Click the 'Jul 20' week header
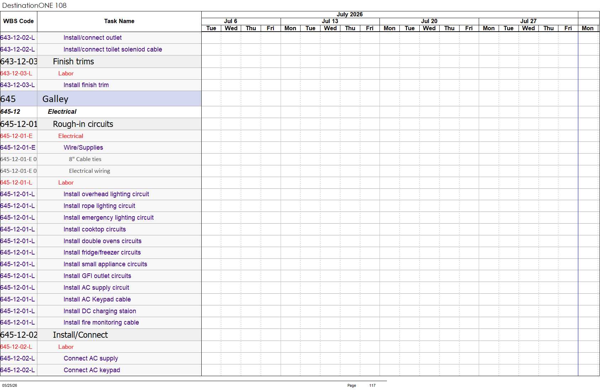The height and width of the screenshot is (390, 600). [x=429, y=21]
